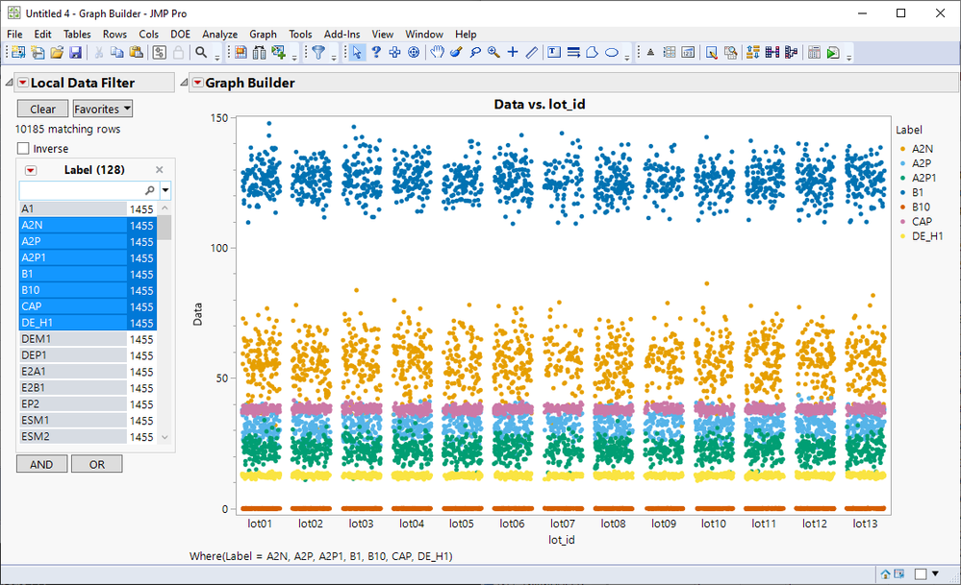This screenshot has height=585, width=961.
Task: Select the Help question mark tool
Action: click(376, 53)
